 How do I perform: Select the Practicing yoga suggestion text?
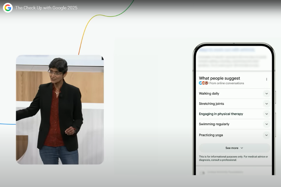pyautogui.click(x=211, y=135)
